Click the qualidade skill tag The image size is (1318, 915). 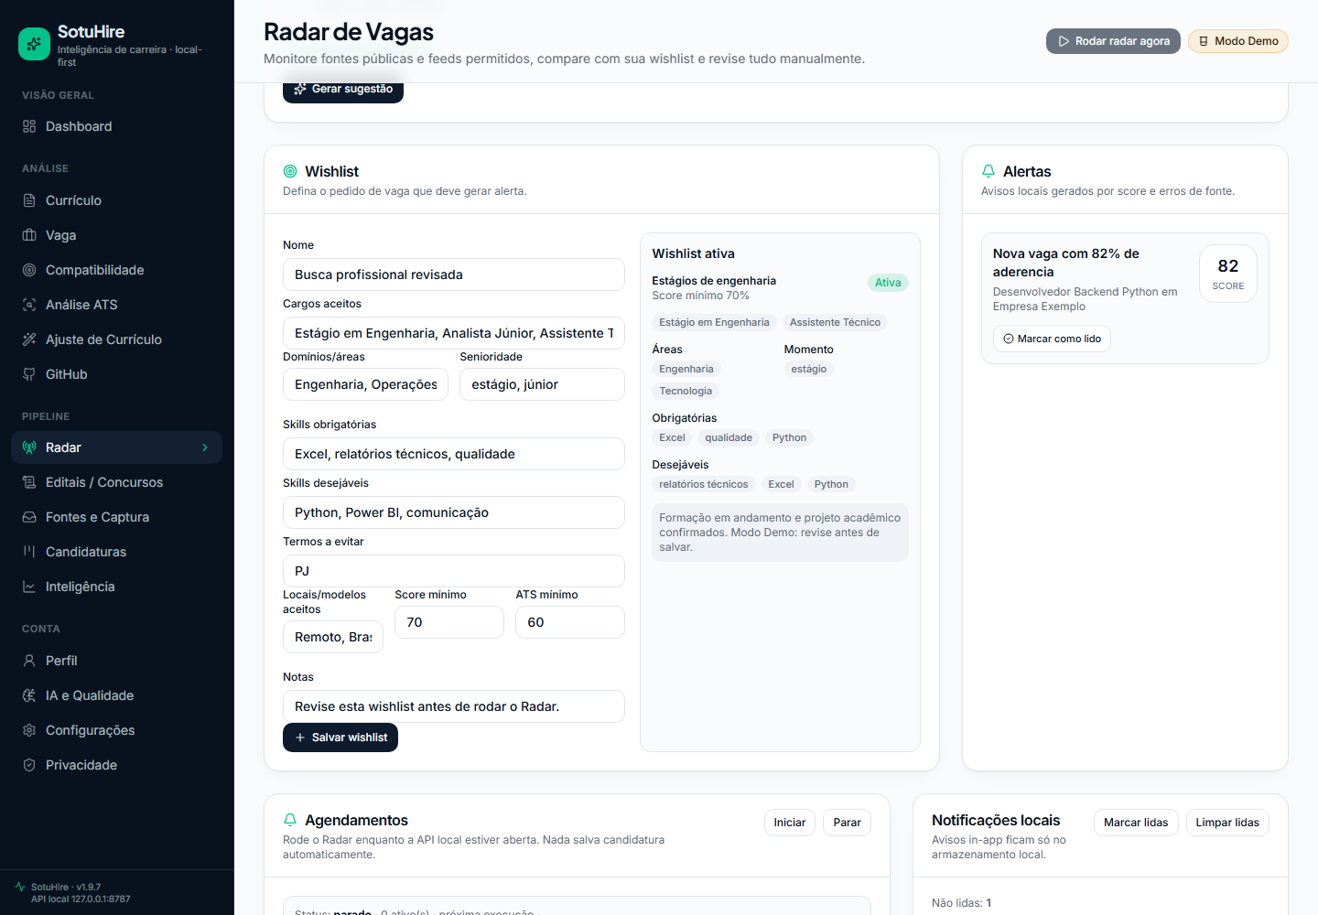[x=729, y=437]
